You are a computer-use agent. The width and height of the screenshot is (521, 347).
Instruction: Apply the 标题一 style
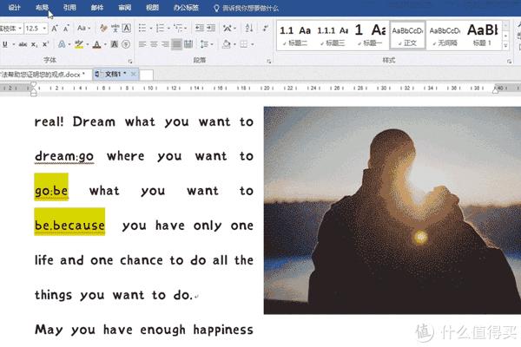tap(370, 36)
